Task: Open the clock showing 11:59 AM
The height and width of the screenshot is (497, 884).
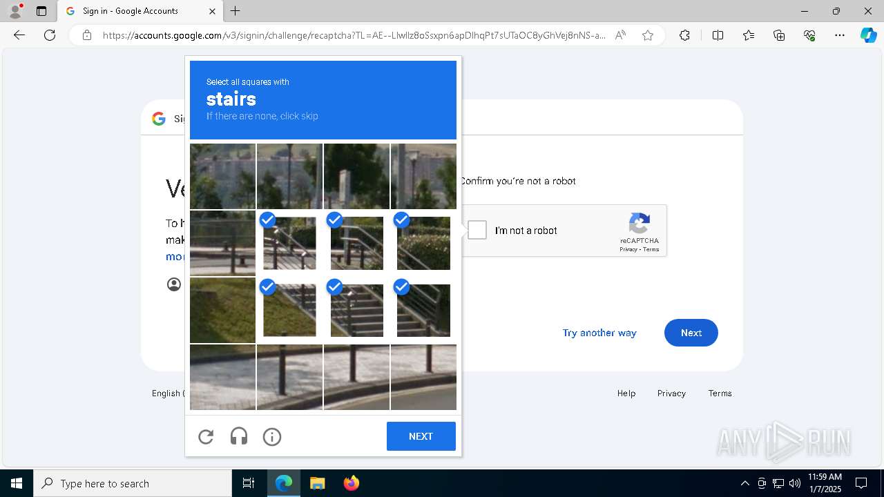Action: [x=825, y=483]
